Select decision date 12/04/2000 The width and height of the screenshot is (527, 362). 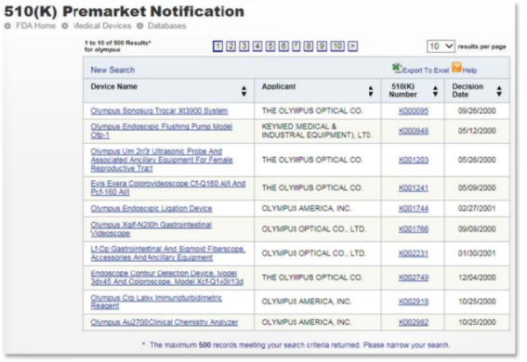[x=477, y=278]
